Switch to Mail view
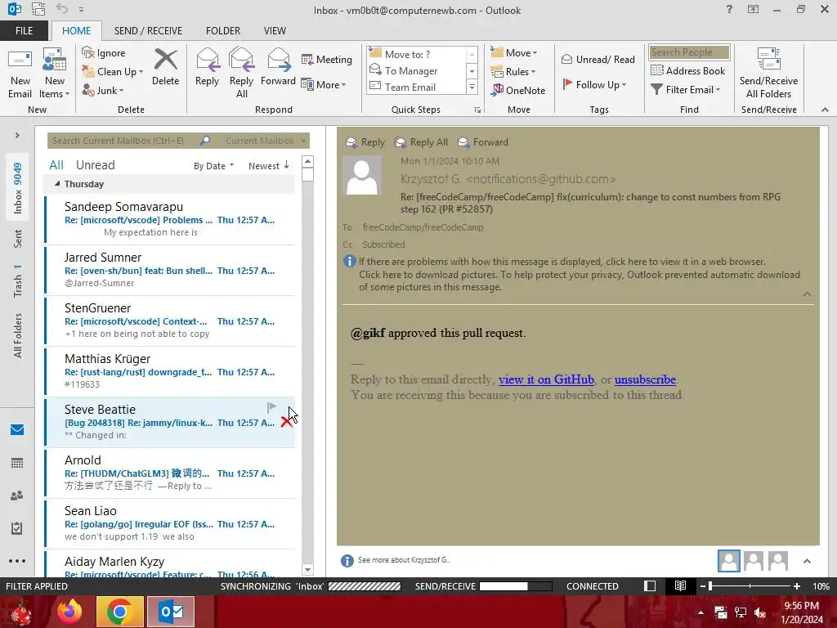This screenshot has width=837, height=628. pyautogui.click(x=17, y=430)
